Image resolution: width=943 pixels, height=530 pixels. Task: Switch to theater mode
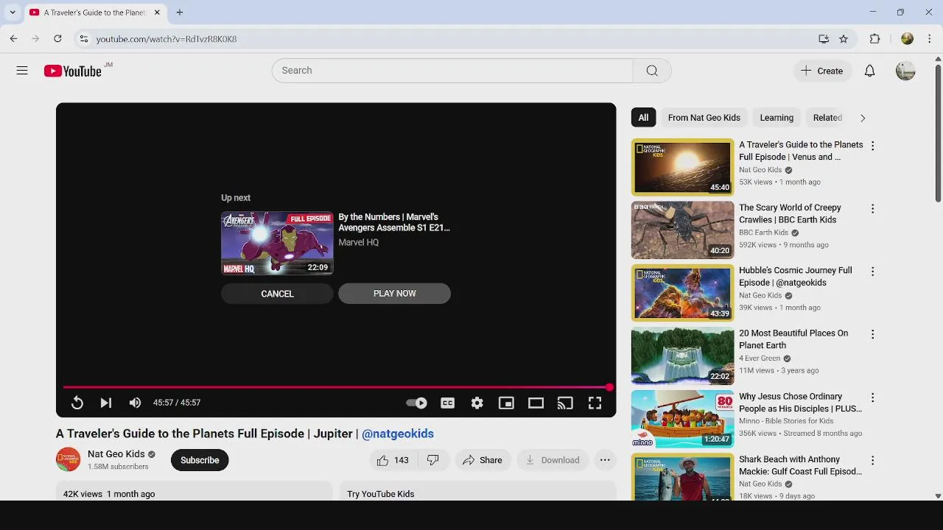tap(536, 403)
